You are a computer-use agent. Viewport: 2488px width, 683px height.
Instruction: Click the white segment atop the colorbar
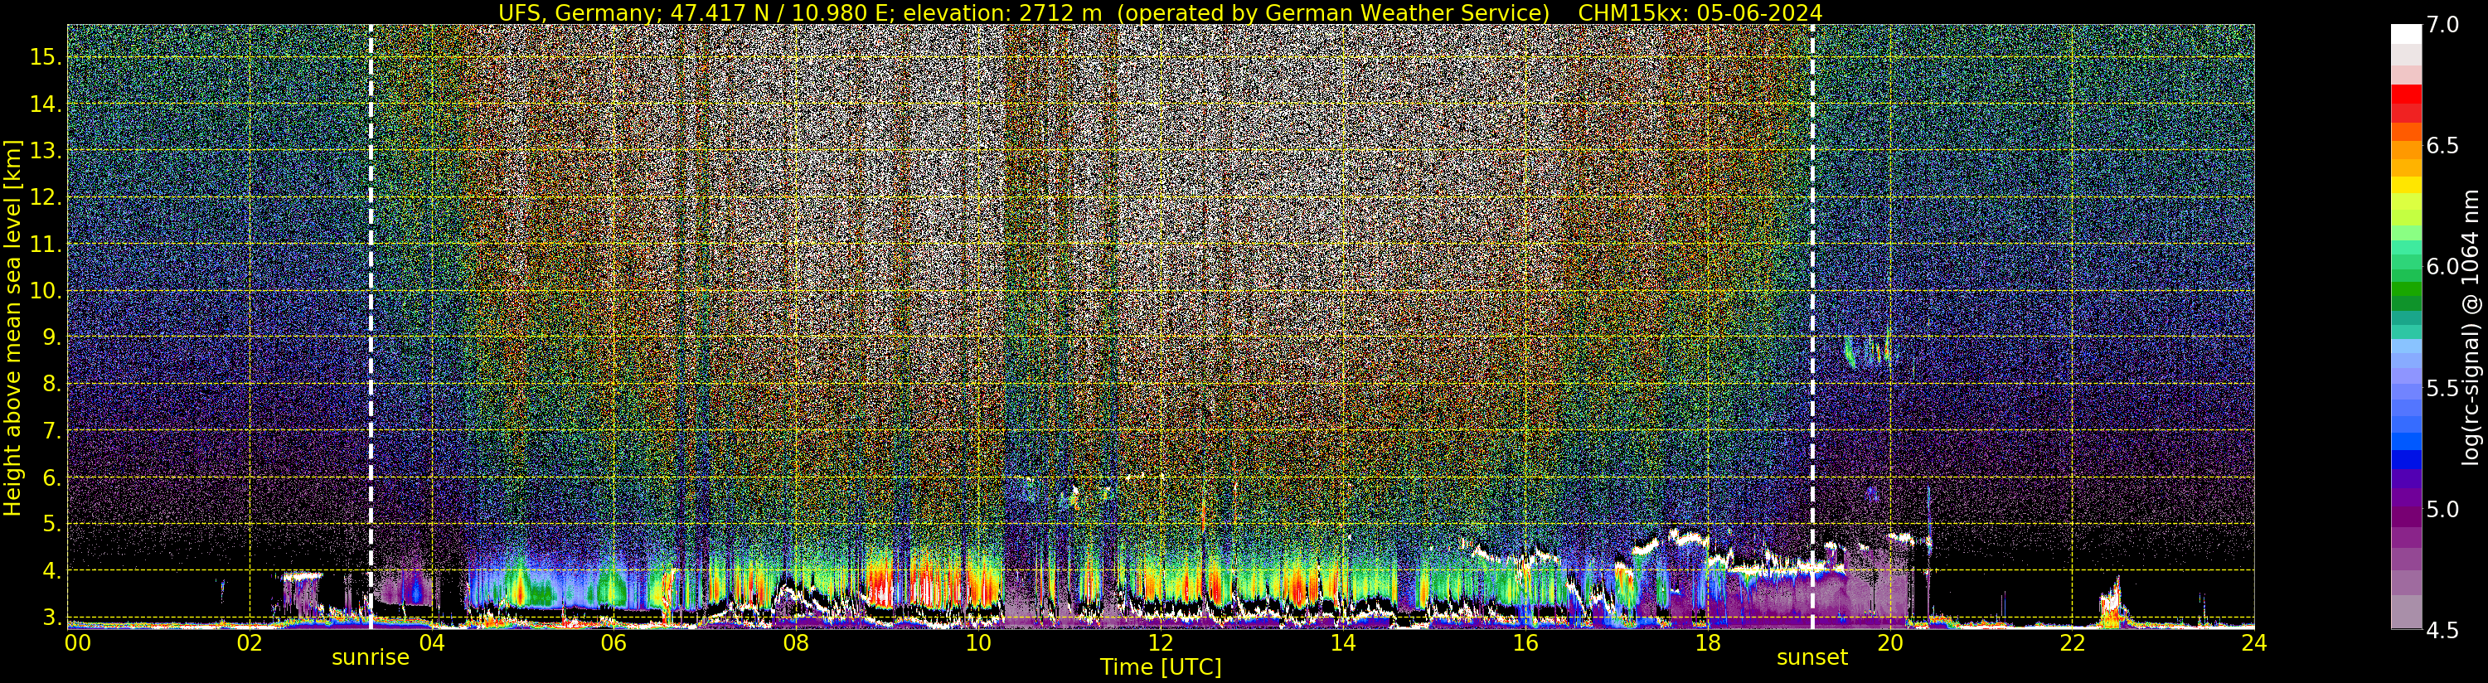(2406, 35)
